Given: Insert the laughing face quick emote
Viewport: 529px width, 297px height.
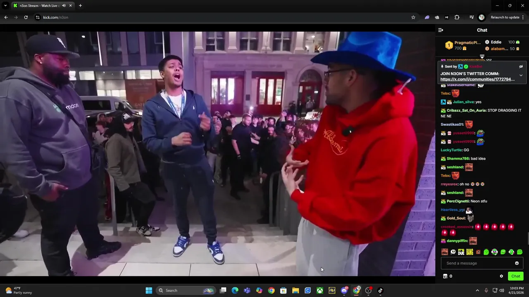Looking at the screenshot, I should pos(444,252).
